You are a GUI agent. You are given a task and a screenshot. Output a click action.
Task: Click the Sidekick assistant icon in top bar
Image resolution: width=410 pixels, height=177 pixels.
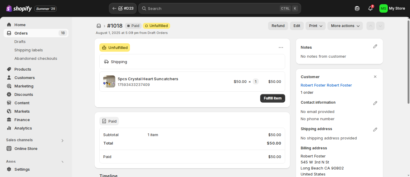coord(357,8)
